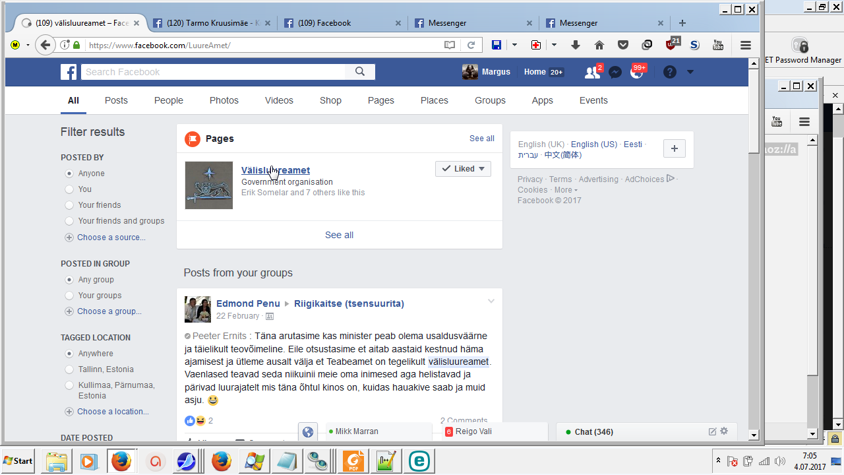Go to the Firefox home page icon
The image size is (844, 475).
pyautogui.click(x=599, y=46)
